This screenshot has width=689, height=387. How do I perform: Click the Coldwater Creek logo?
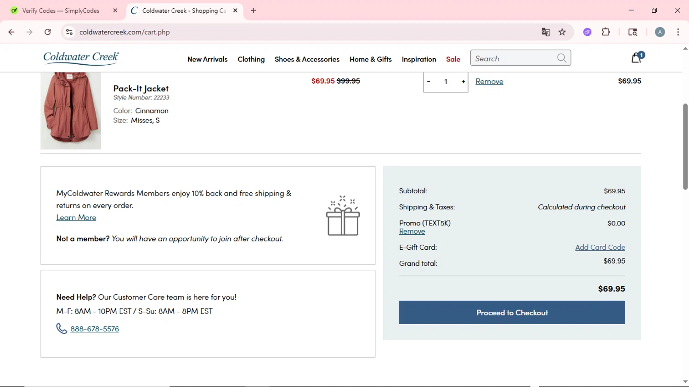pyautogui.click(x=81, y=58)
